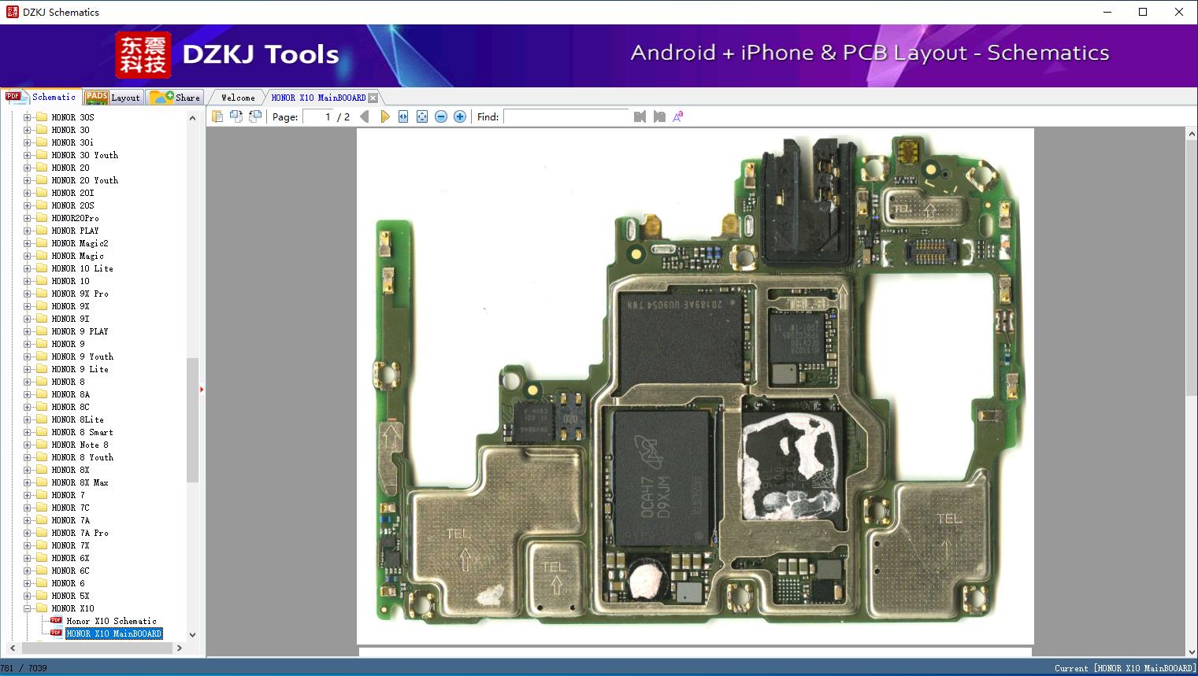Screen dimensions: 1198x676
Task: Click the Find search text box
Action: (x=567, y=116)
